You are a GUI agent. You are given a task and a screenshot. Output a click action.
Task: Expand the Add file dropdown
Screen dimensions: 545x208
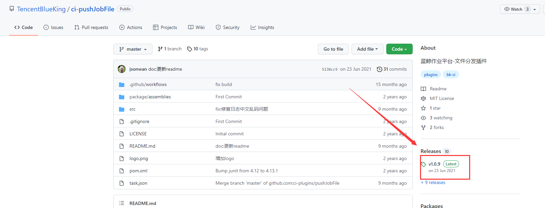[x=367, y=49]
